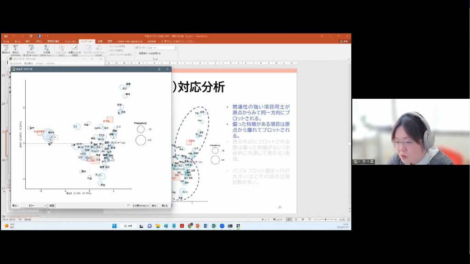The image size is (470, 264).
Task: Click the Windows taskbar search box
Action: (x=128, y=226)
